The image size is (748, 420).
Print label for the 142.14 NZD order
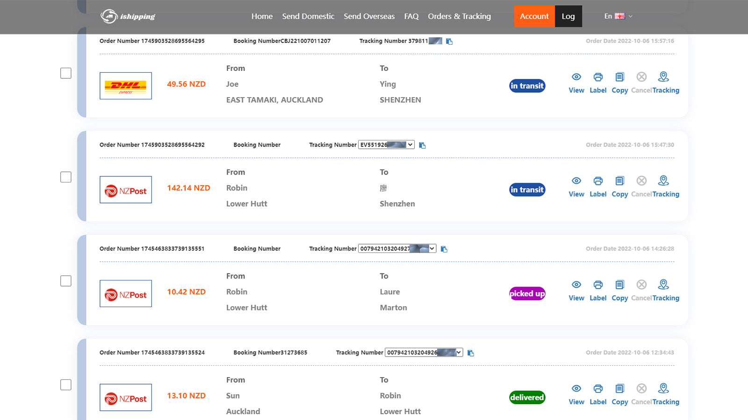coord(597,181)
